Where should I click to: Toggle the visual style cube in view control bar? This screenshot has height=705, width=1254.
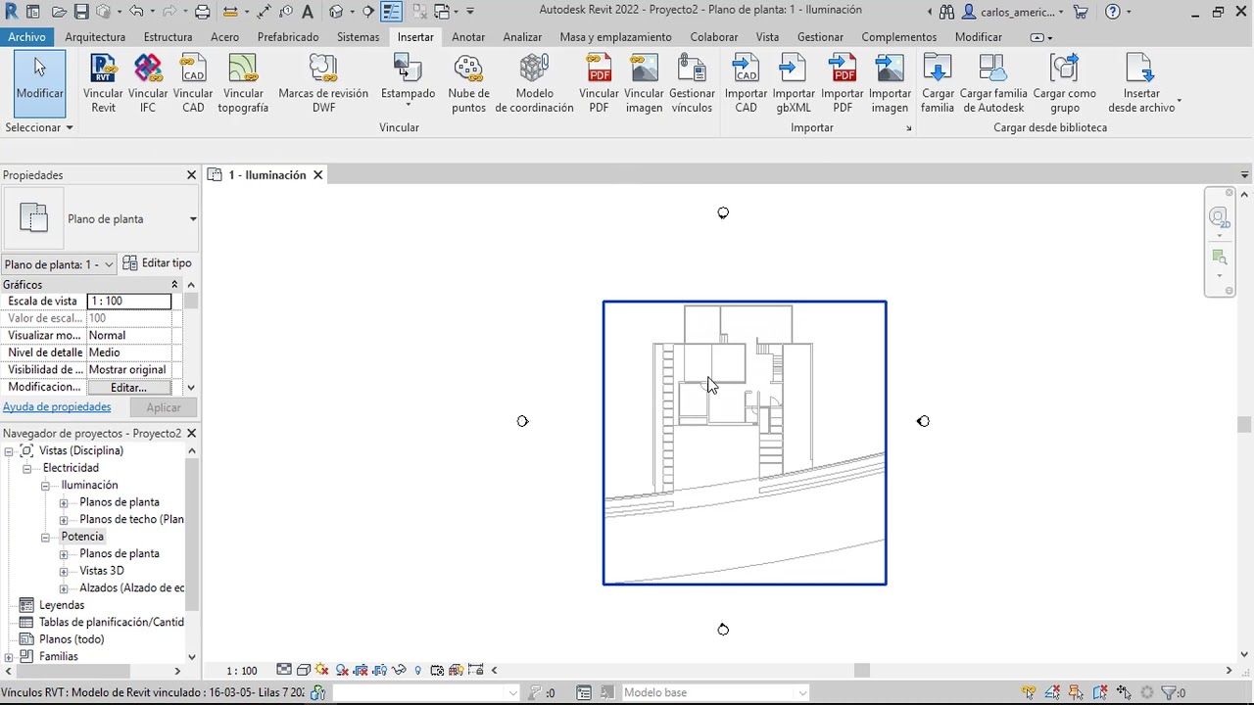click(303, 670)
